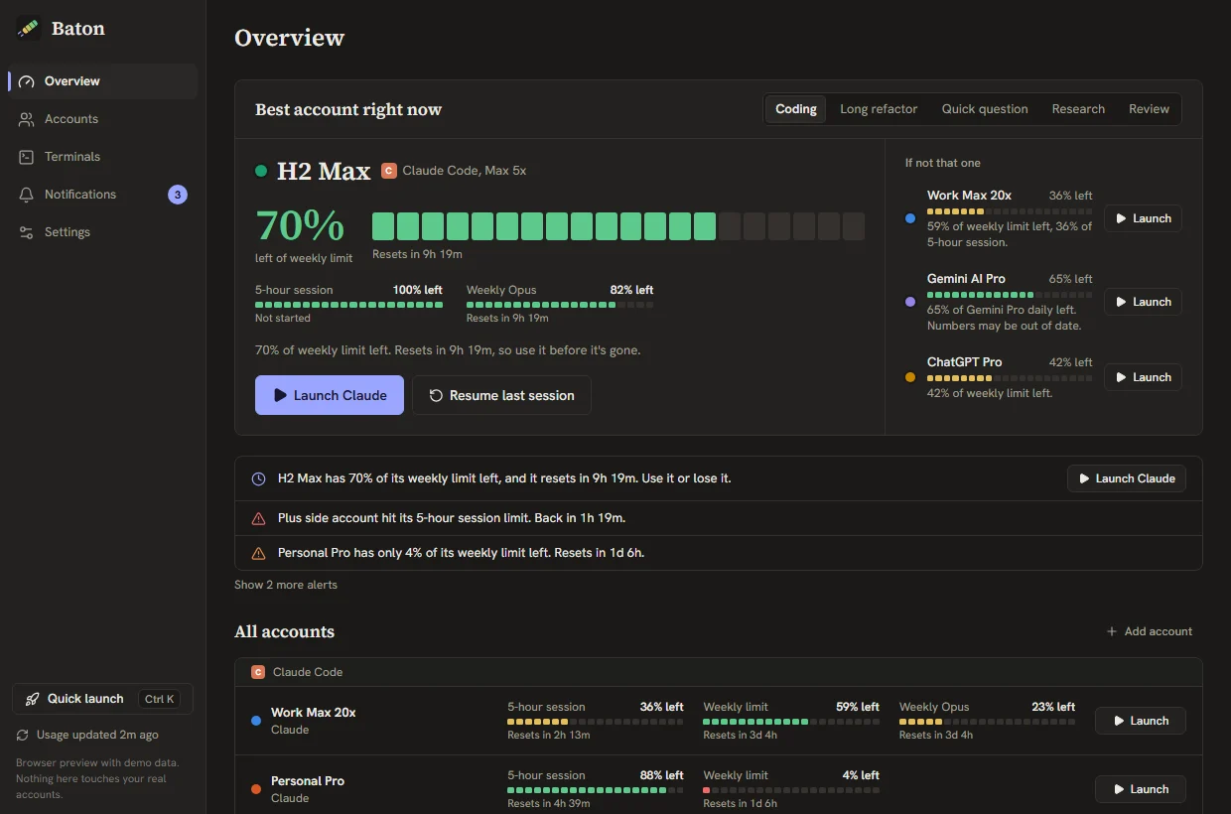
Task: Click the All accounts heading
Action: click(x=284, y=631)
